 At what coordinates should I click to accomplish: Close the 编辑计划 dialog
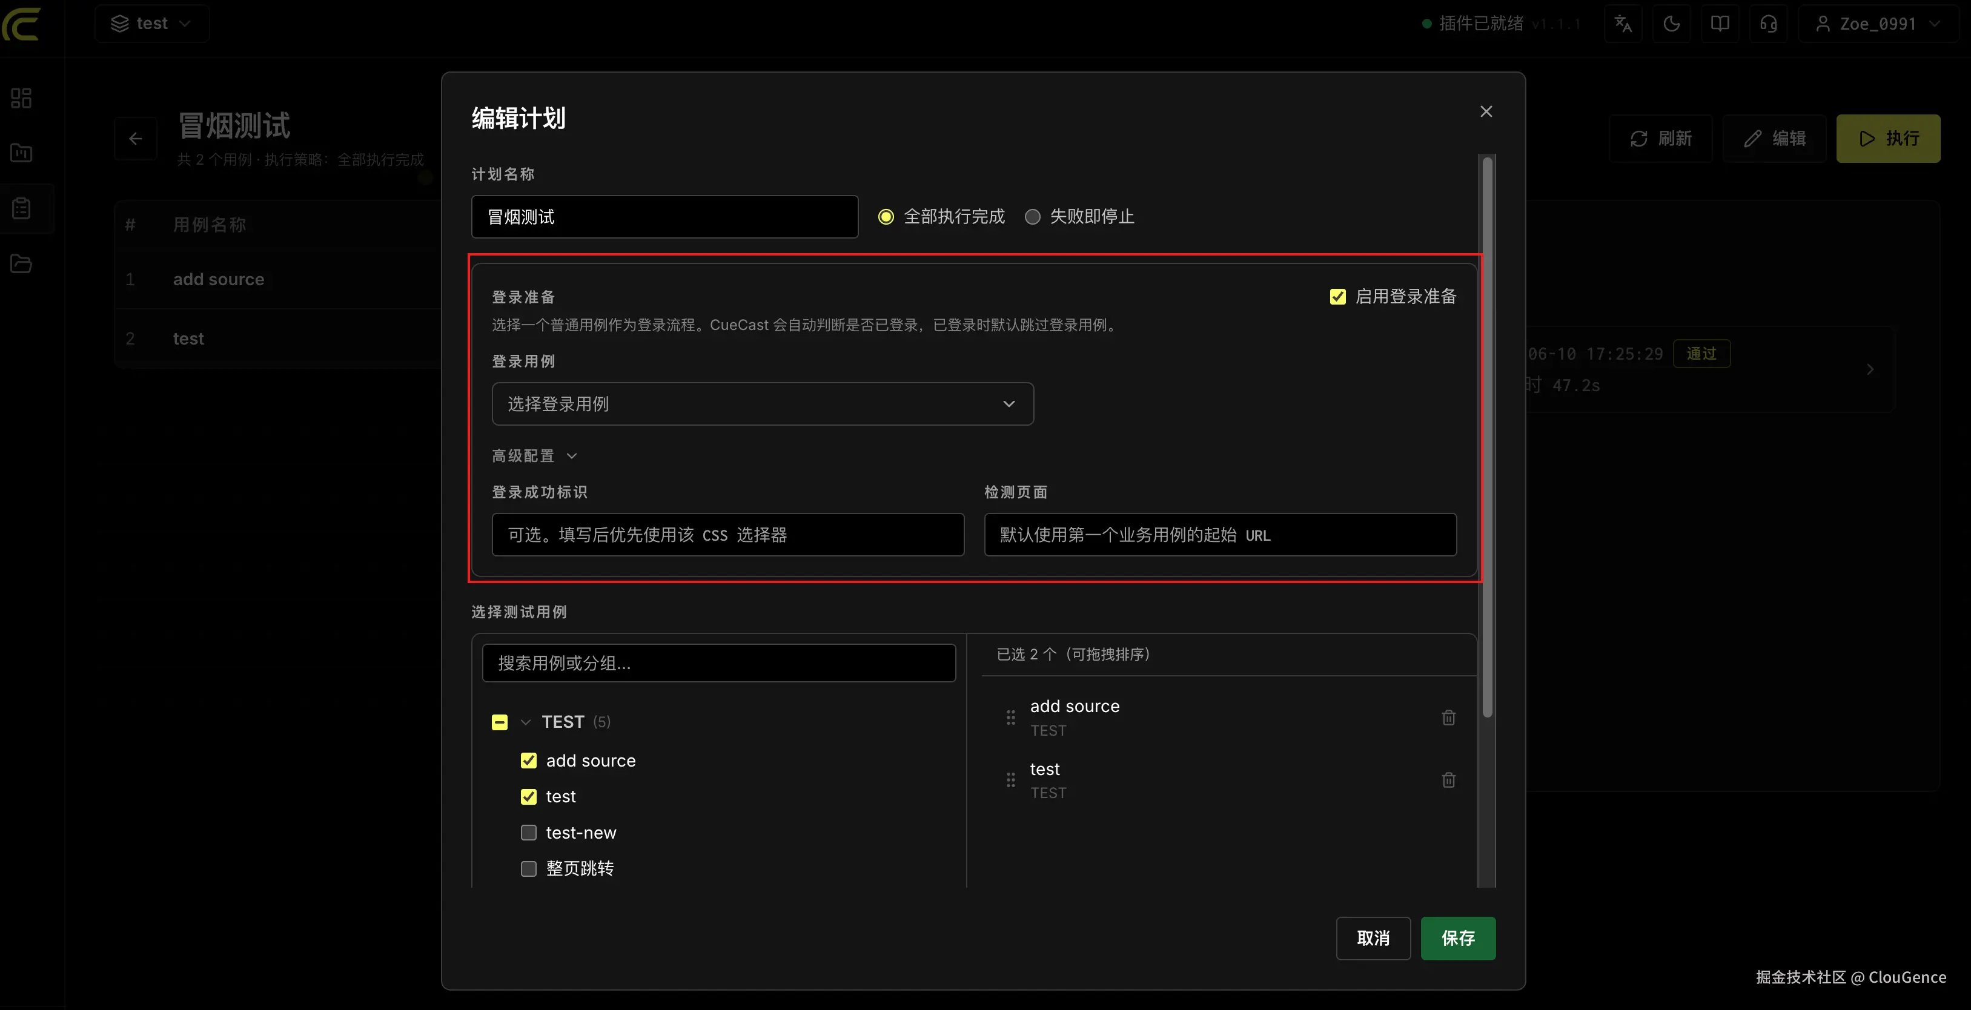(1486, 111)
